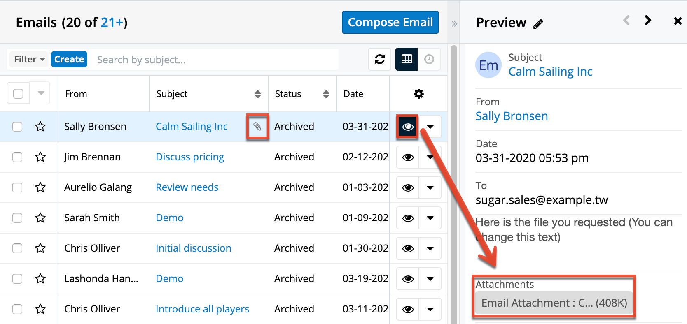Screen dimensions: 687x324
Task: Click the refresh list icon
Action: pyautogui.click(x=379, y=59)
